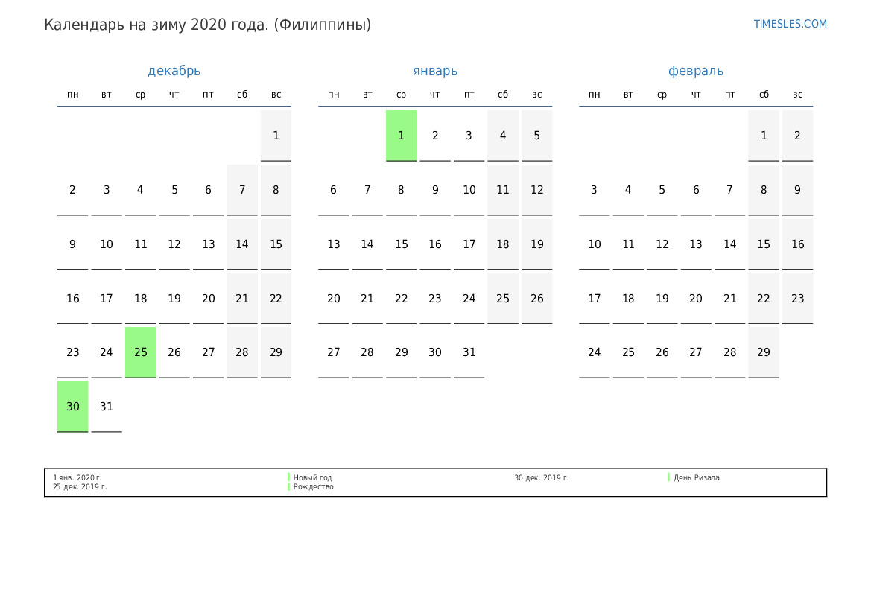Click the '1 янв. 2020 г.' legend date
This screenshot has height=616, width=871.
[x=77, y=477]
